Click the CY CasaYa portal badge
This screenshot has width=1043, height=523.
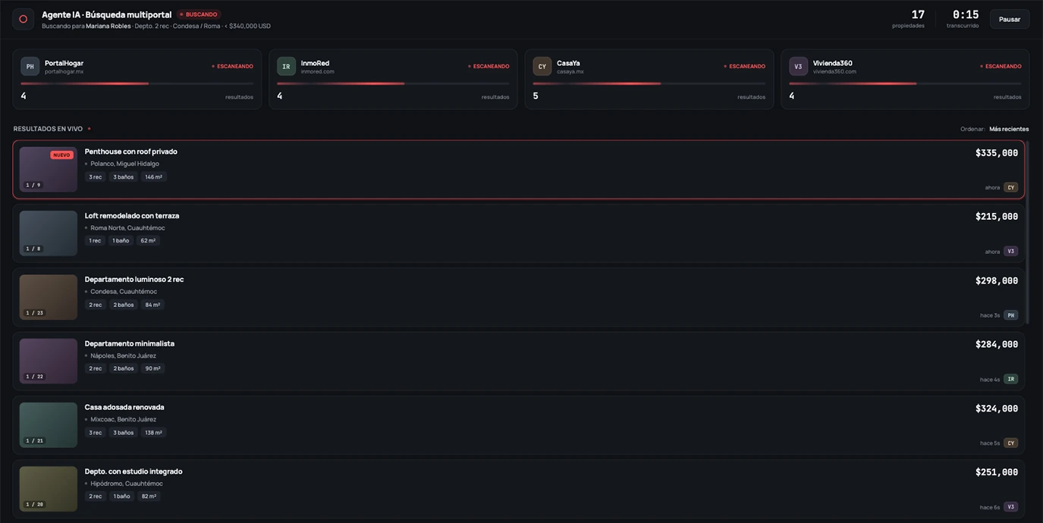tap(542, 66)
